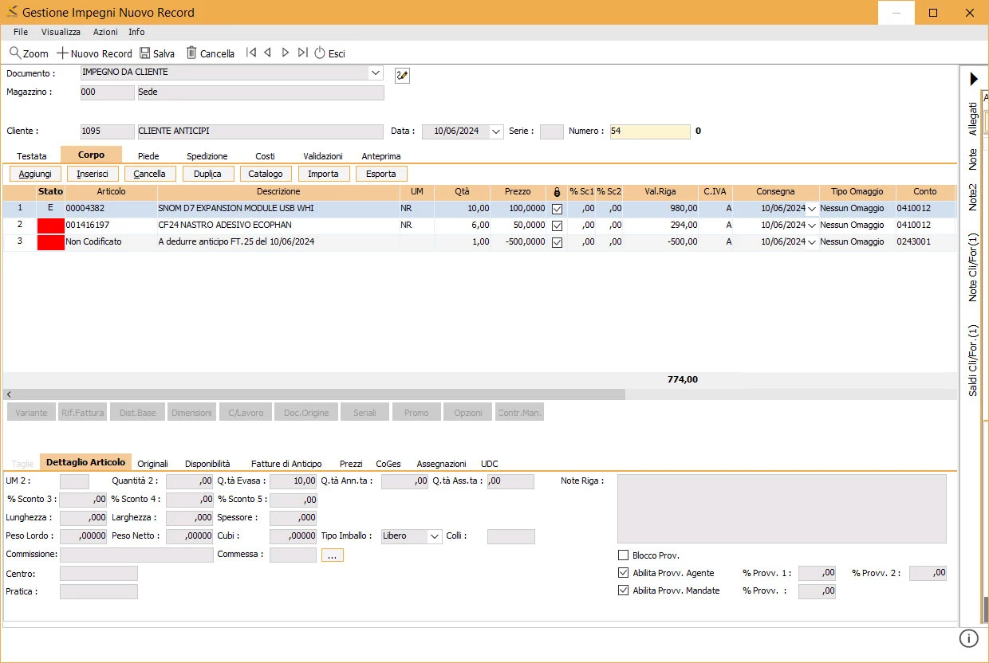Image resolution: width=989 pixels, height=663 pixels.
Task: Open the Azioni menu
Action: [x=105, y=32]
